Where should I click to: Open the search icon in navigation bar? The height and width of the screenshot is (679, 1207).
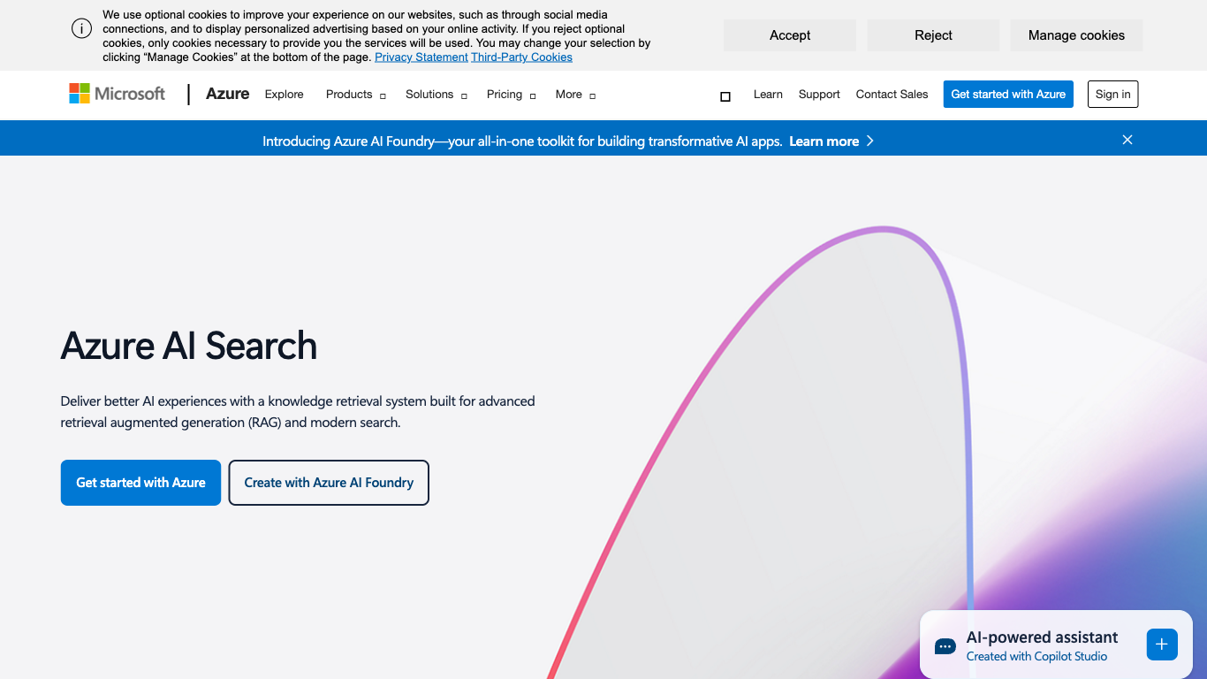click(725, 96)
